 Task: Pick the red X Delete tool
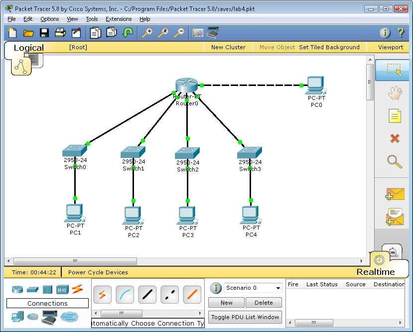(395, 138)
